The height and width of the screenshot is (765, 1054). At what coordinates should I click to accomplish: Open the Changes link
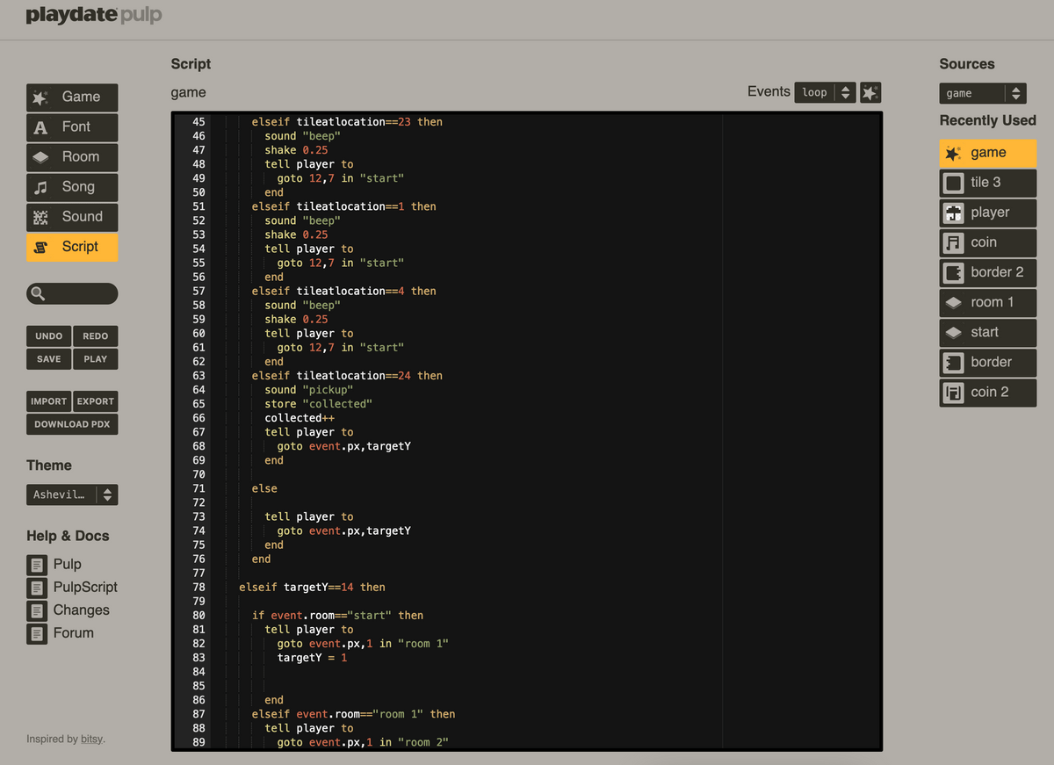[82, 610]
